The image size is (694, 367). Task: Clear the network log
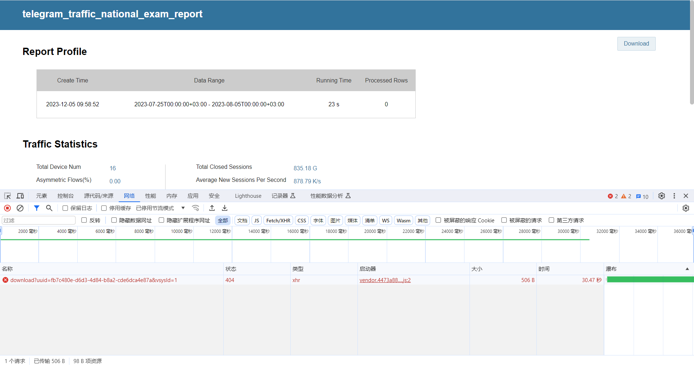pos(20,208)
